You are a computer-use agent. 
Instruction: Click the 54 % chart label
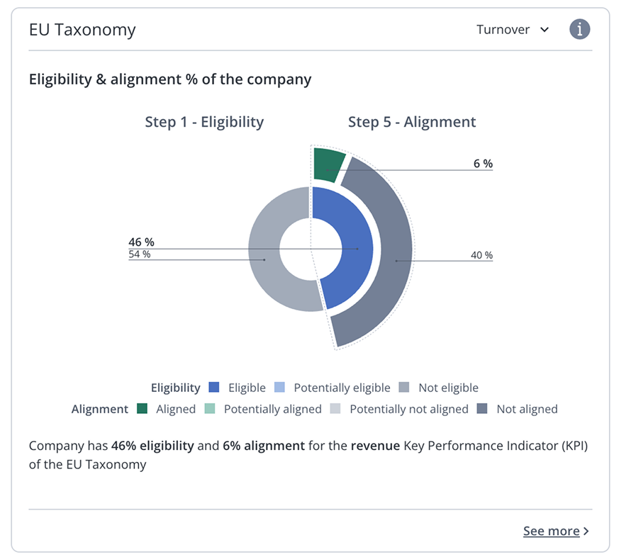(139, 254)
